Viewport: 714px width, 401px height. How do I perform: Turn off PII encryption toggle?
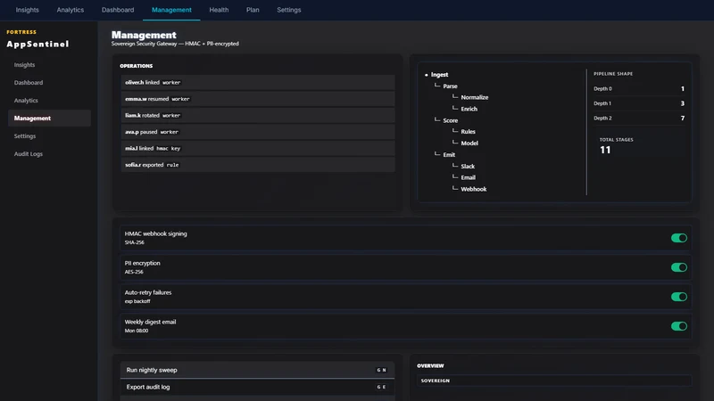[x=679, y=267]
